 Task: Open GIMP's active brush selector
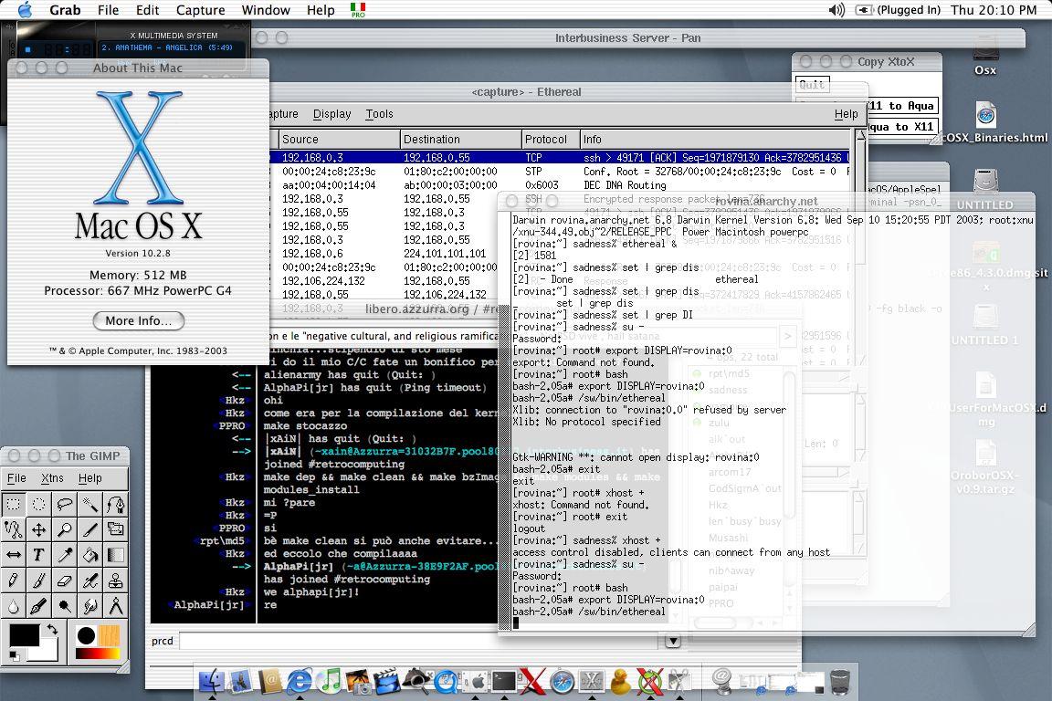pos(86,635)
